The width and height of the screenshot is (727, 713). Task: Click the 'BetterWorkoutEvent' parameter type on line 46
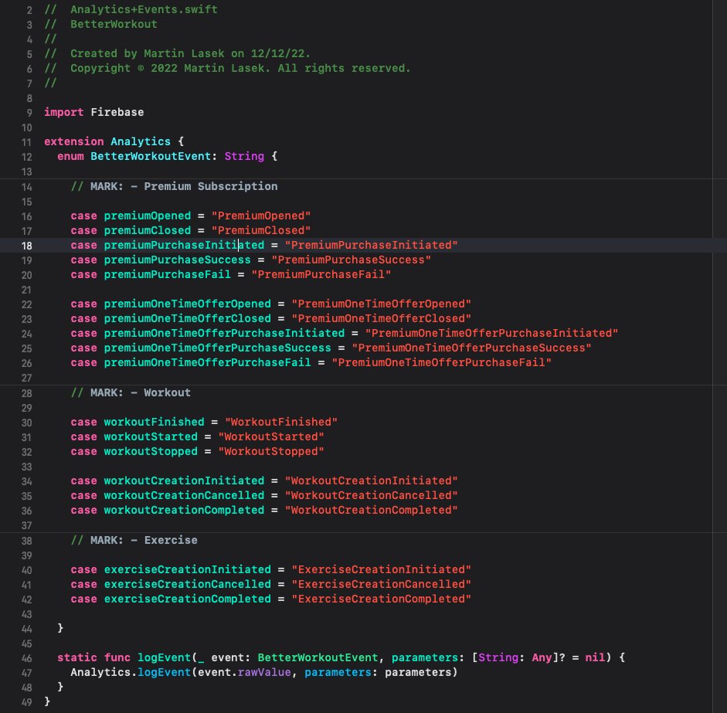tap(318, 657)
